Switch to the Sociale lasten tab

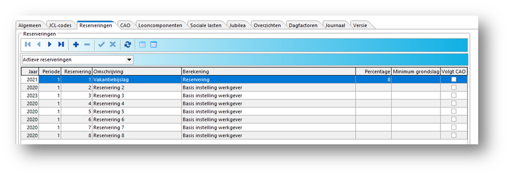click(206, 25)
